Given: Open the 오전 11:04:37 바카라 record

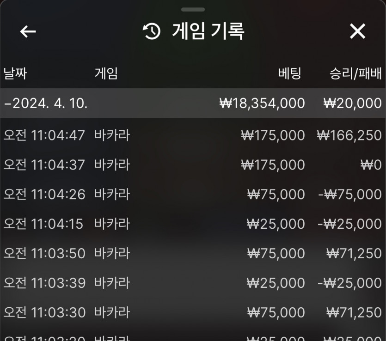Looking at the screenshot, I should point(193,164).
